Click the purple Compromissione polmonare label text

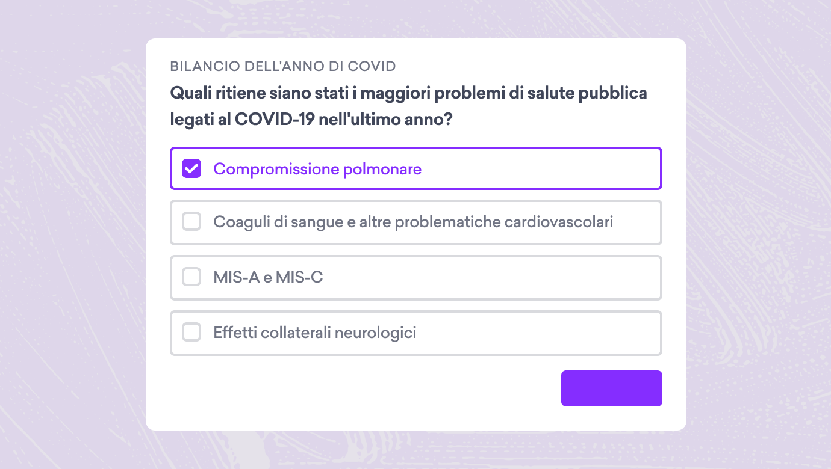317,169
